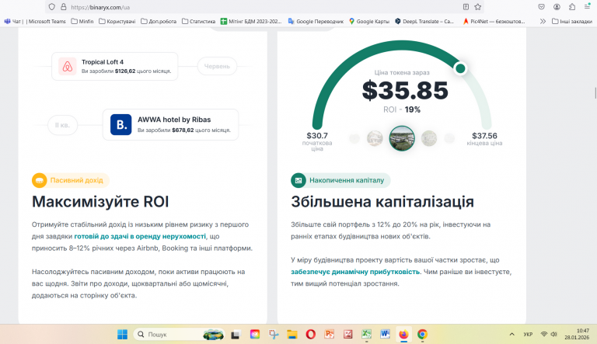This screenshot has width=597, height=344.
Task: Open the Інші закладки folder
Action: (572, 21)
